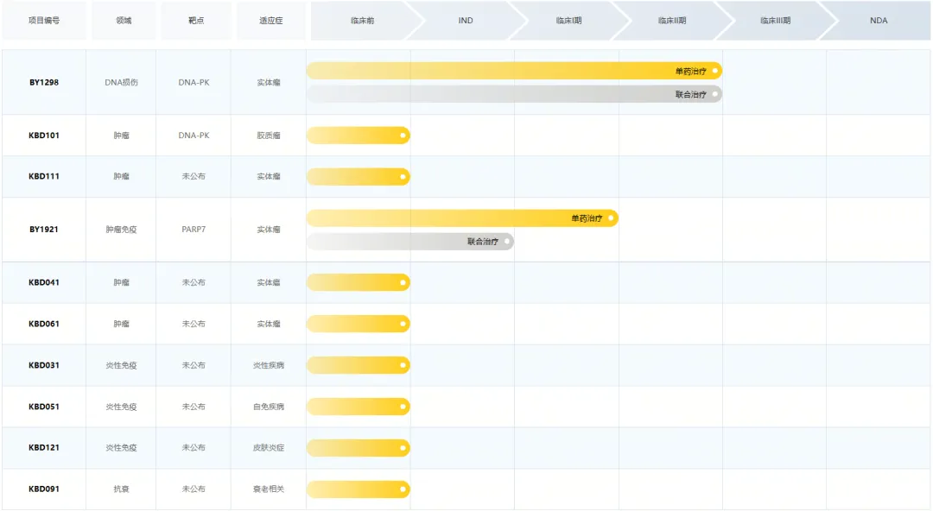This screenshot has width=933, height=511.
Task: Click KBD051's yellow preclinical progress bar
Action: pos(358,407)
